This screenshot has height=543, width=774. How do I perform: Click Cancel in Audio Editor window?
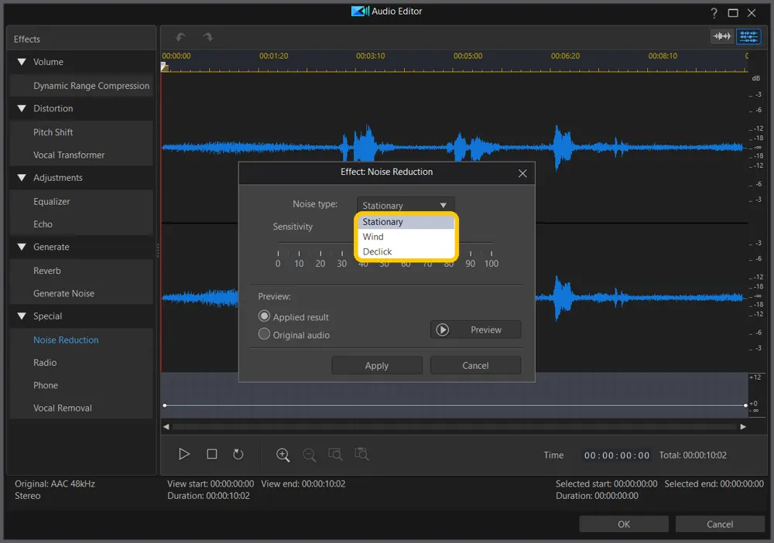pos(720,524)
